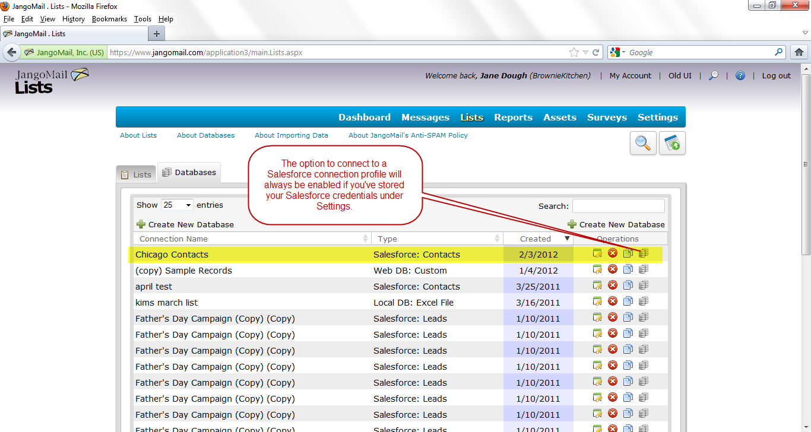Open the Google search engine selector dropdown
Viewport: 811px width, 432px height.
click(618, 52)
